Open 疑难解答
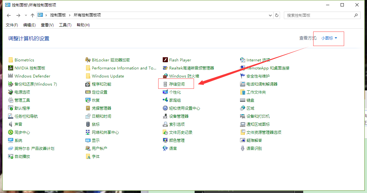 click(x=251, y=141)
